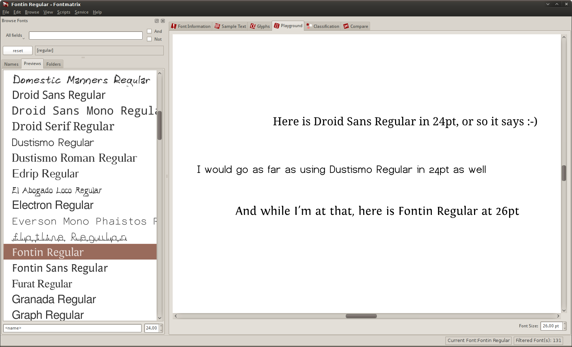Increase the preview size 24.00 stepper
572x347 pixels.
tap(161, 326)
